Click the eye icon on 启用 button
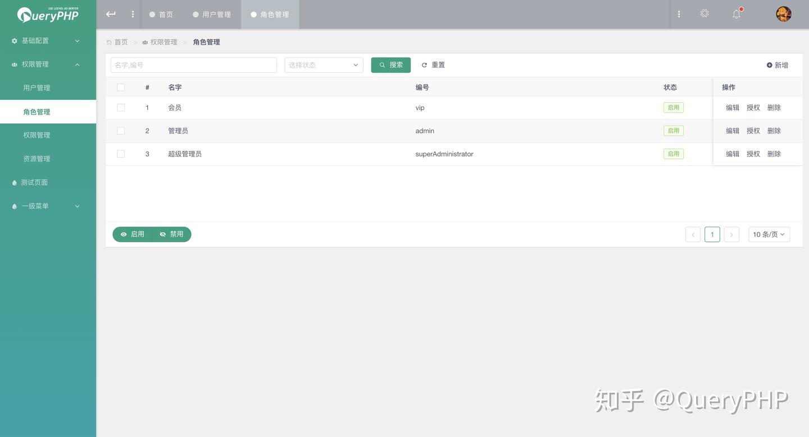Viewport: 809px width, 437px height. pos(124,234)
